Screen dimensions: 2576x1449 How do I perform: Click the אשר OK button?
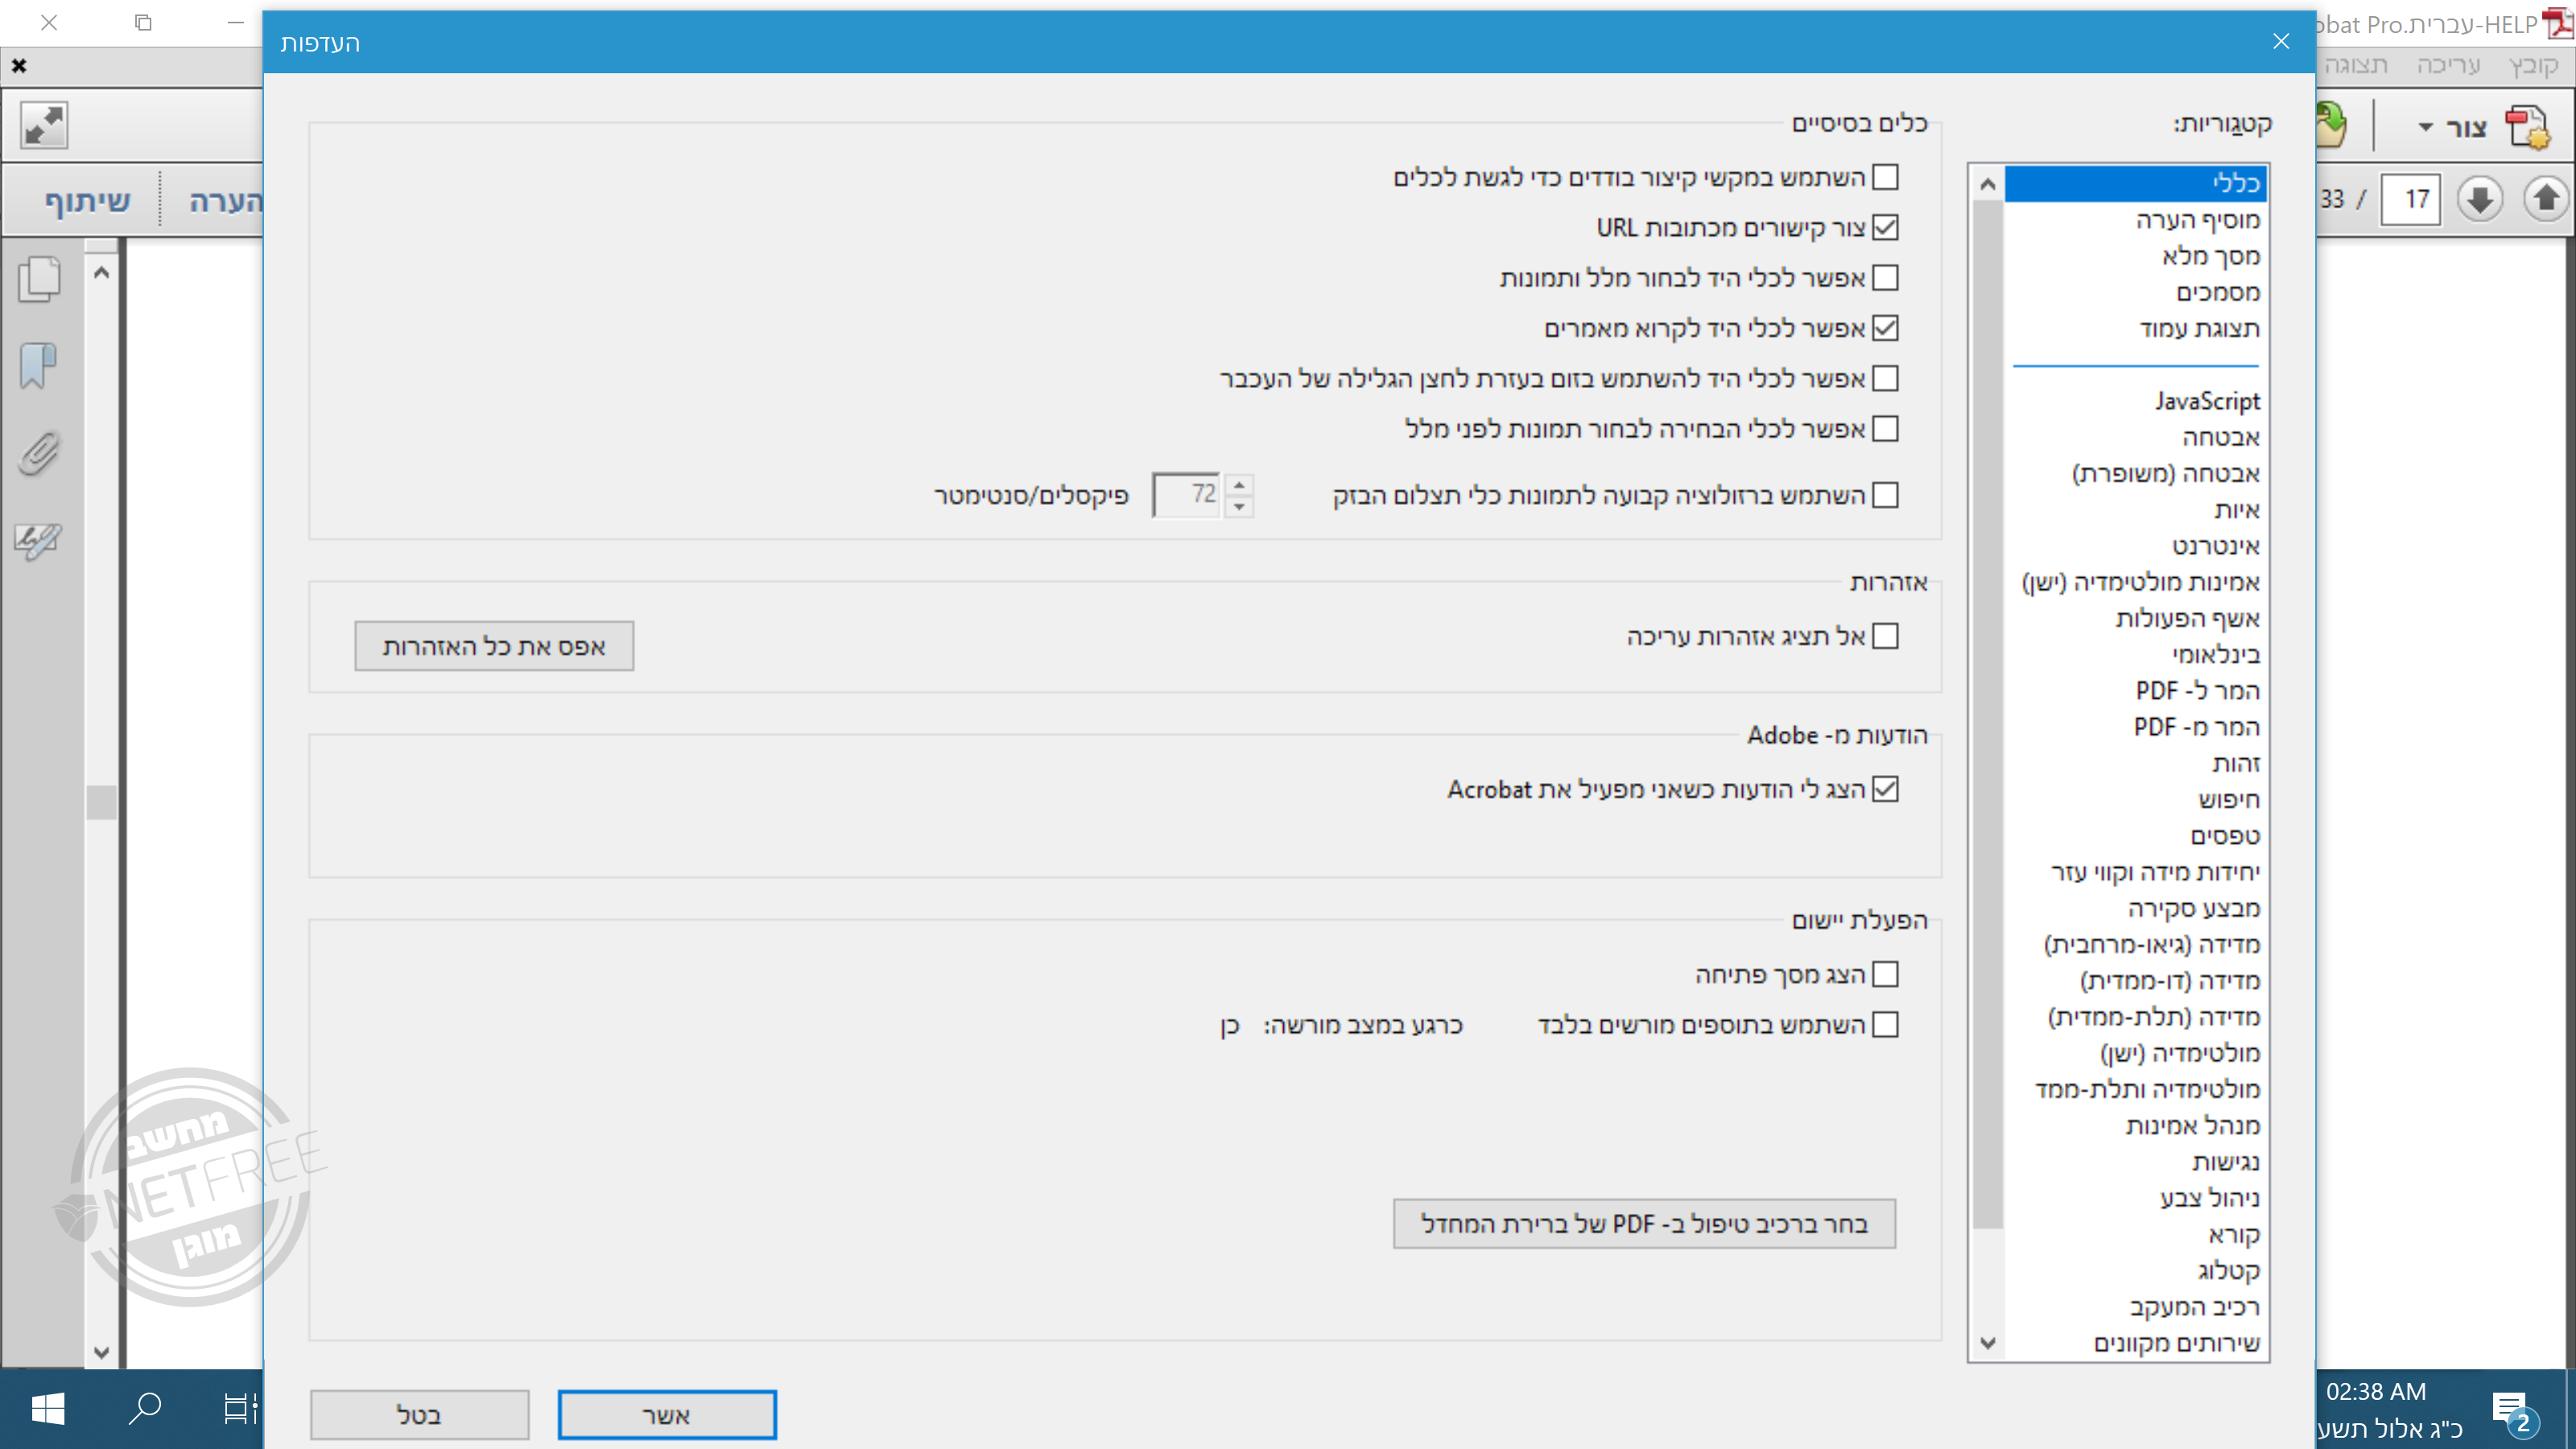[666, 1415]
